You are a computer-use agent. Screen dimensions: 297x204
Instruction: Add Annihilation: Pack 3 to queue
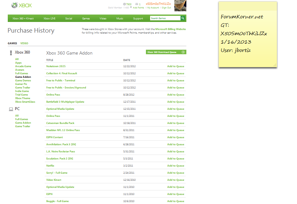(x=176, y=144)
